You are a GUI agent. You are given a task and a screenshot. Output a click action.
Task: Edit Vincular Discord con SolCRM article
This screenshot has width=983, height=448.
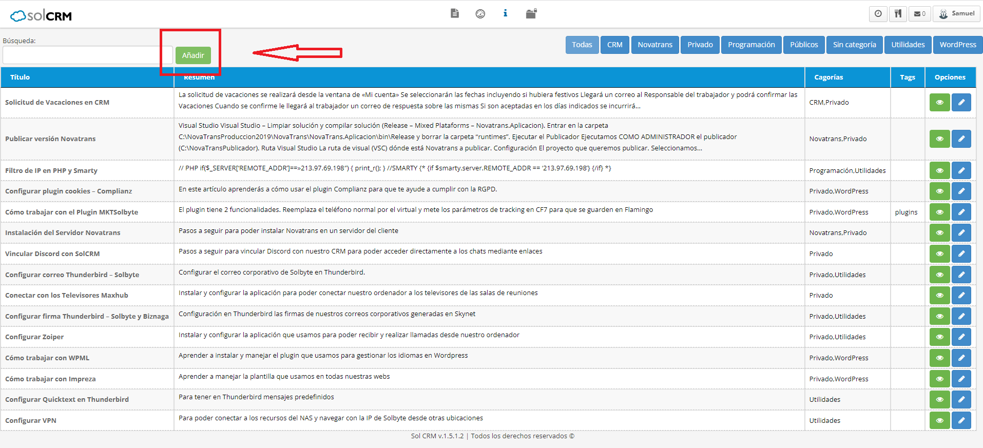(961, 254)
